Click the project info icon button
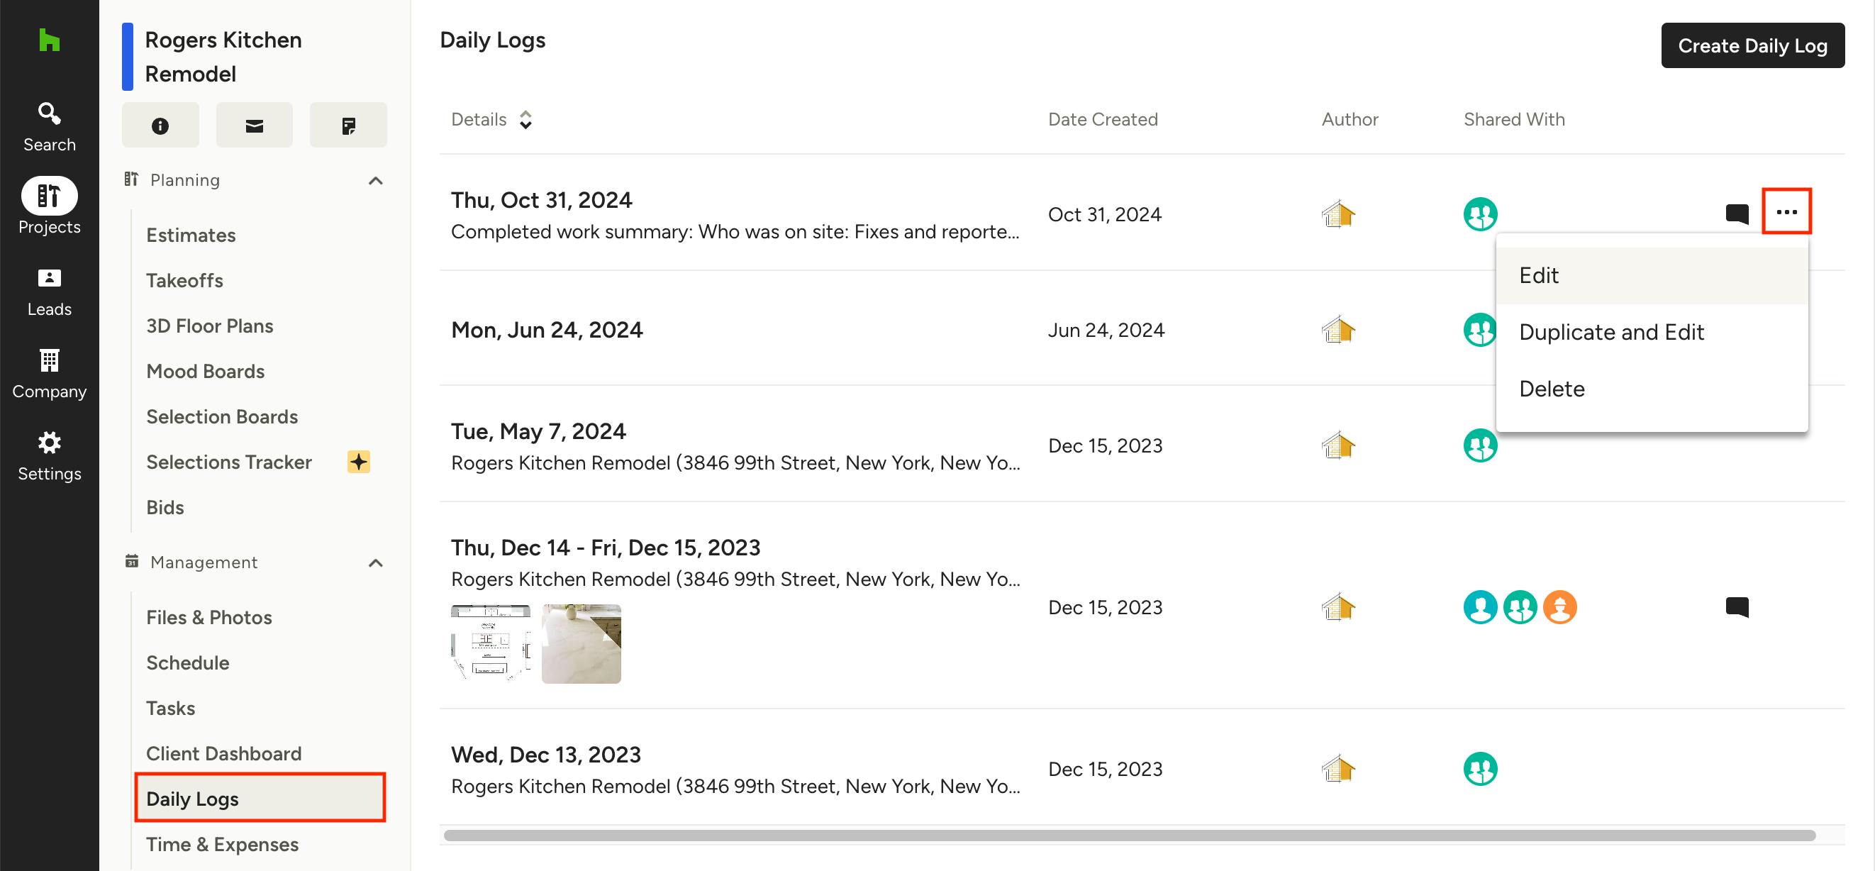This screenshot has width=1875, height=871. tap(160, 126)
